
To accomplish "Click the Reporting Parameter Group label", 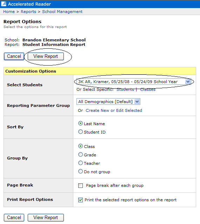I will click(x=39, y=106).
